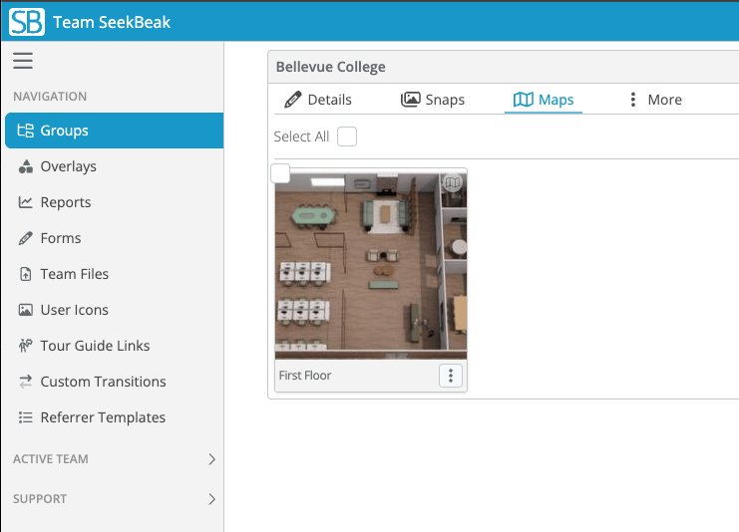Check the Select All checkbox
This screenshot has width=739, height=532.
(x=347, y=136)
